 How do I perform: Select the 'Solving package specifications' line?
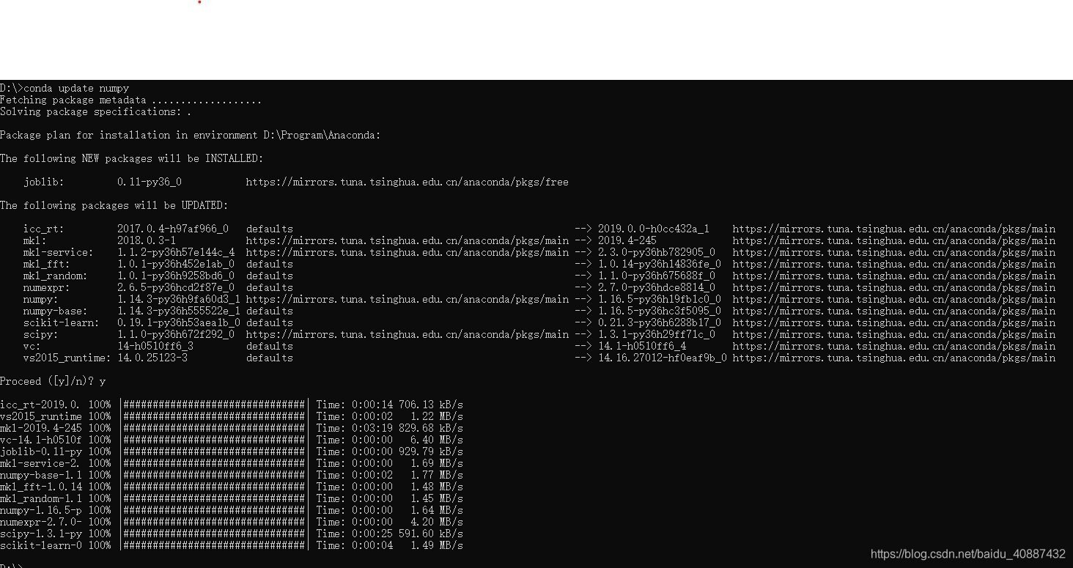95,111
